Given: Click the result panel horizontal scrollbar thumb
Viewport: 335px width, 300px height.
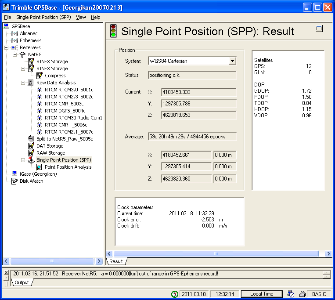Looking at the screenshot, I should pos(216,253).
